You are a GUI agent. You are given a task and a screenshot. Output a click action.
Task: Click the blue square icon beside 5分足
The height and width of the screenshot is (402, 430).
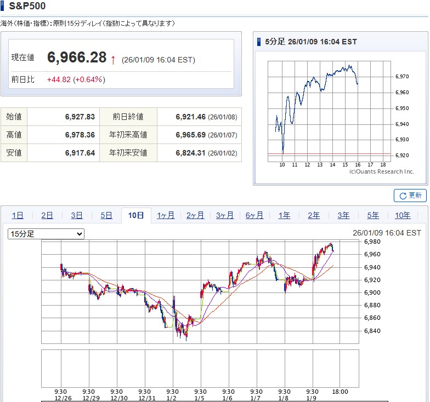[259, 42]
